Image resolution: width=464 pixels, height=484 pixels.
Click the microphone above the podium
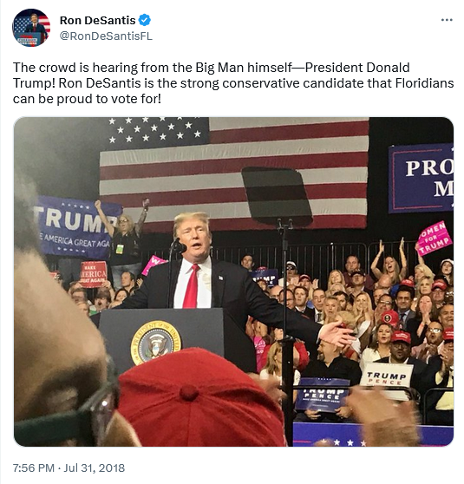point(179,246)
